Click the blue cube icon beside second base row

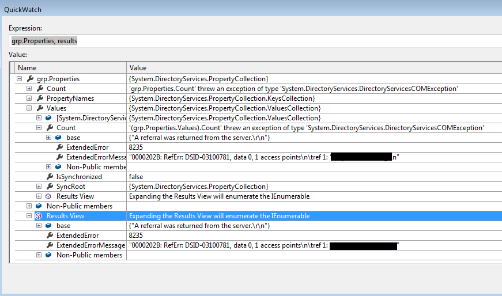coord(48,226)
